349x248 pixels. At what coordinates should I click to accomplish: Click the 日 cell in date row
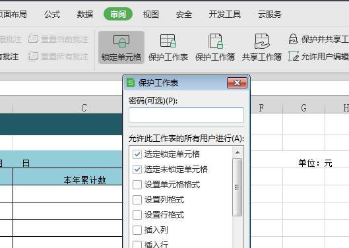coord(26,163)
